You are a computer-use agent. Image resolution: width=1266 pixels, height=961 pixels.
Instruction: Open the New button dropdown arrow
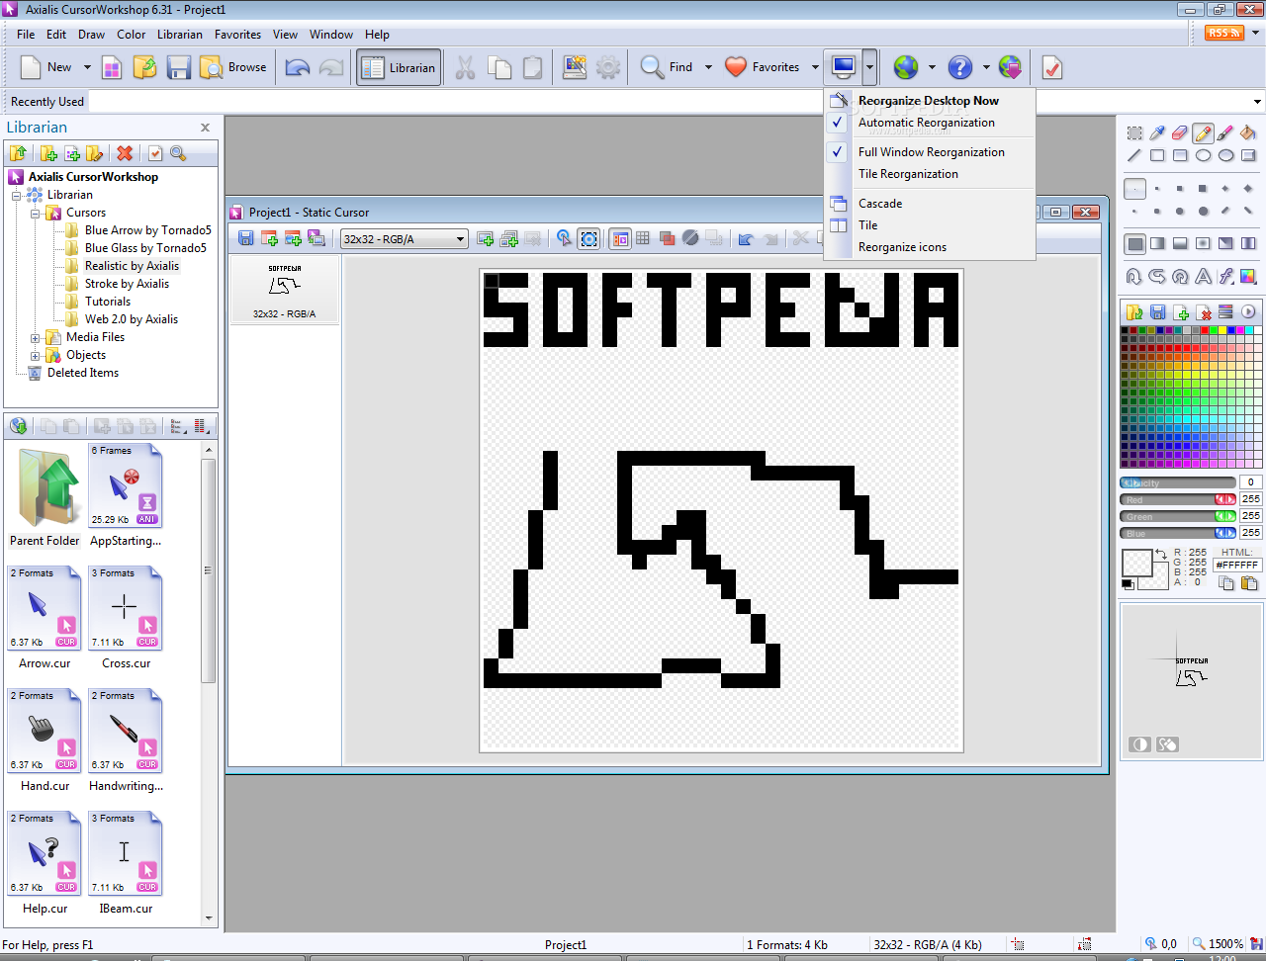point(87,67)
